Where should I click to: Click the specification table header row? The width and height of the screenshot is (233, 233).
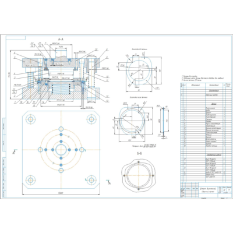(x=206, y=85)
